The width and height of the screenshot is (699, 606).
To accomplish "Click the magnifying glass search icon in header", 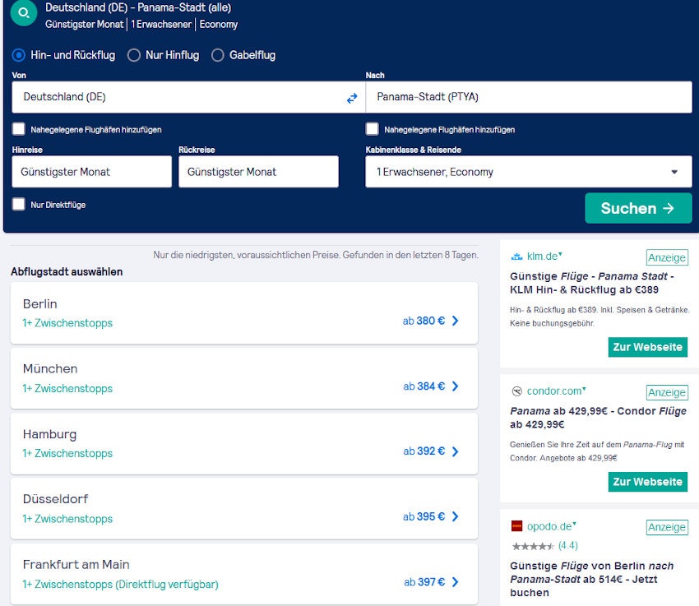I will (23, 16).
